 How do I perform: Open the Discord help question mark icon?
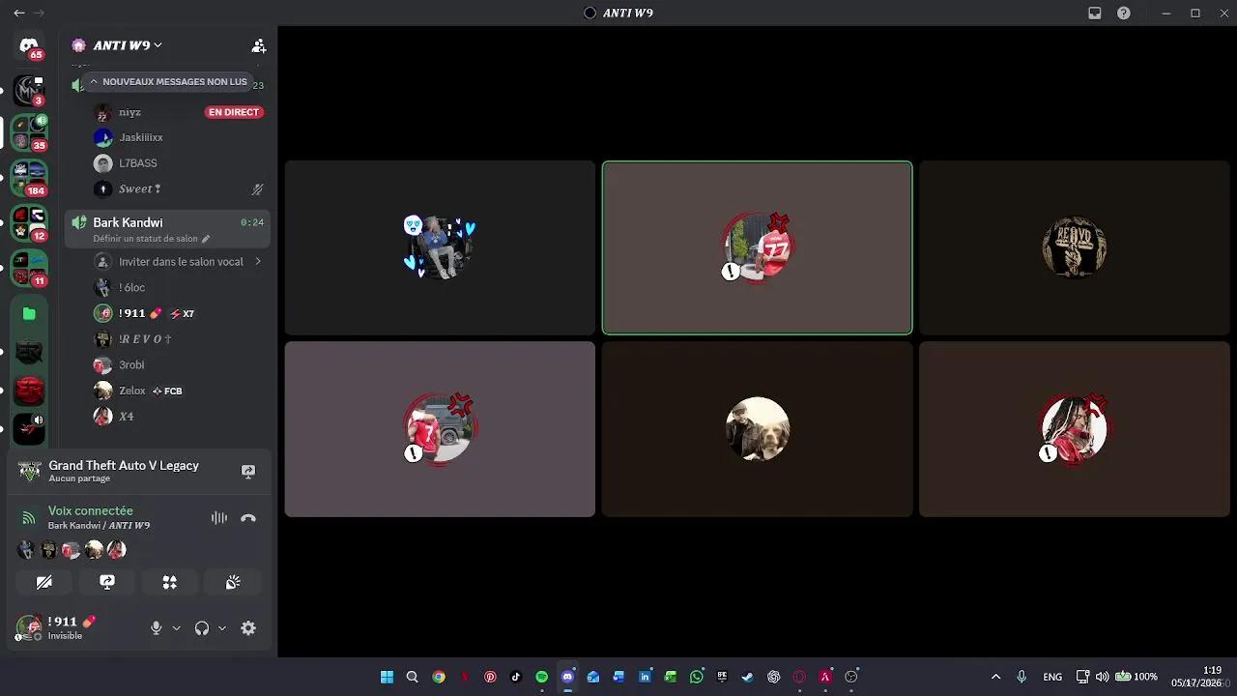[x=1124, y=13]
